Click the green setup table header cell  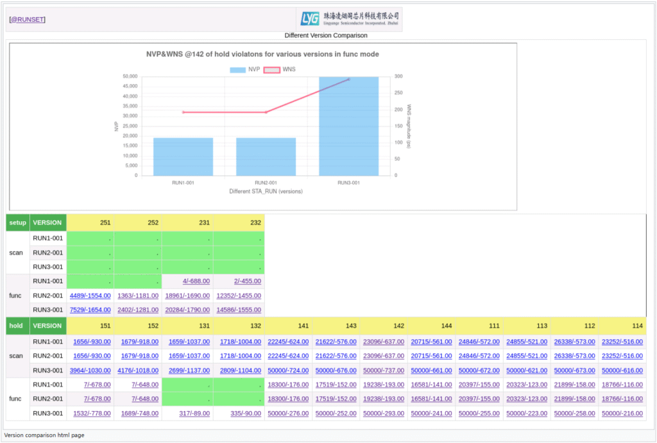tap(18, 222)
